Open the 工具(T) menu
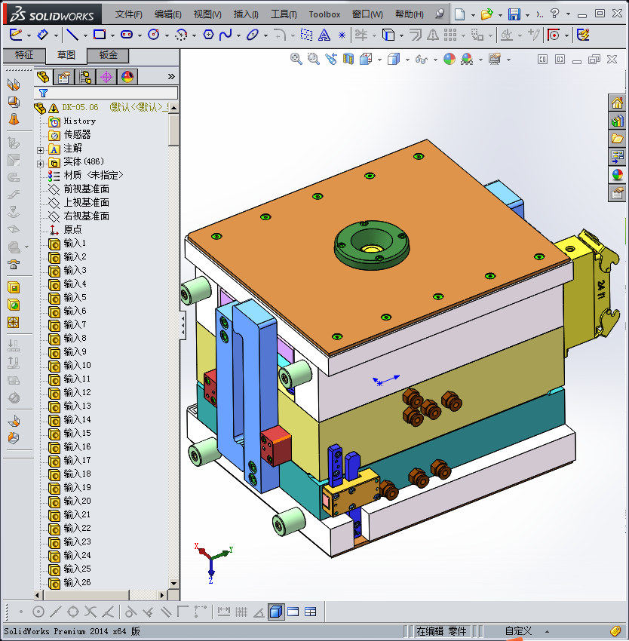The height and width of the screenshot is (641, 629). pos(284,14)
